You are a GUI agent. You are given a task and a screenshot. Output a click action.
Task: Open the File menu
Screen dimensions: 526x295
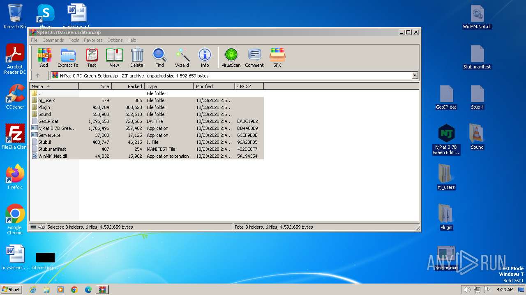click(34, 40)
